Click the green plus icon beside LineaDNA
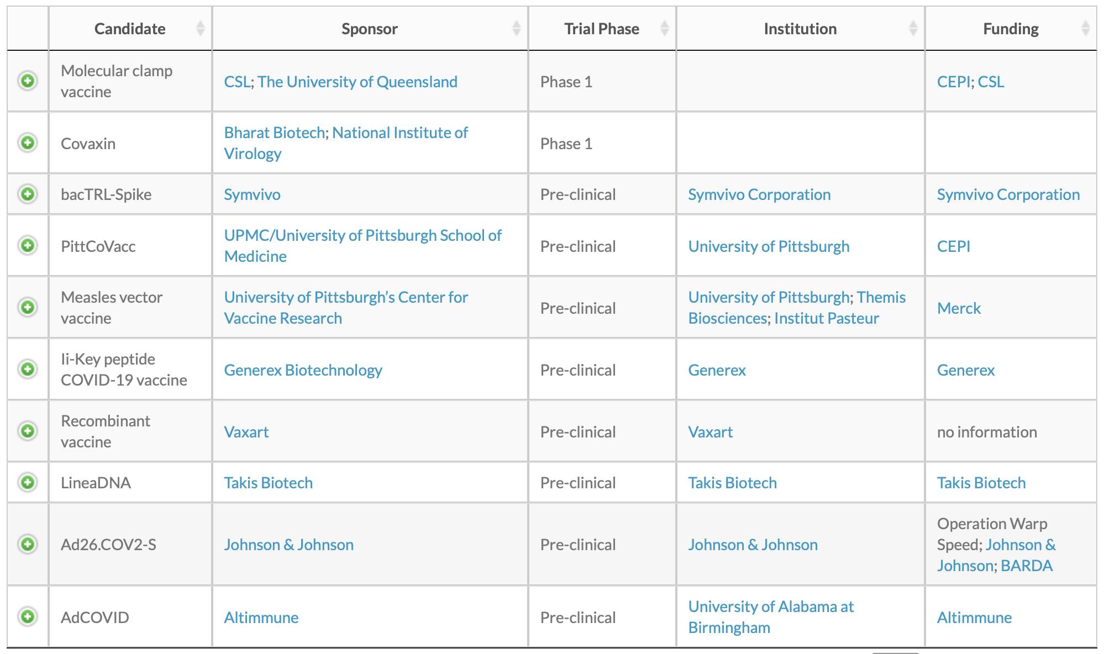 tap(27, 482)
